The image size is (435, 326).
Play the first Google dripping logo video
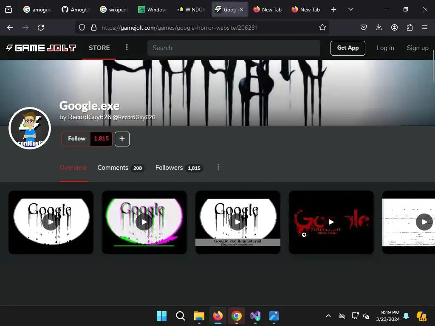(51, 222)
